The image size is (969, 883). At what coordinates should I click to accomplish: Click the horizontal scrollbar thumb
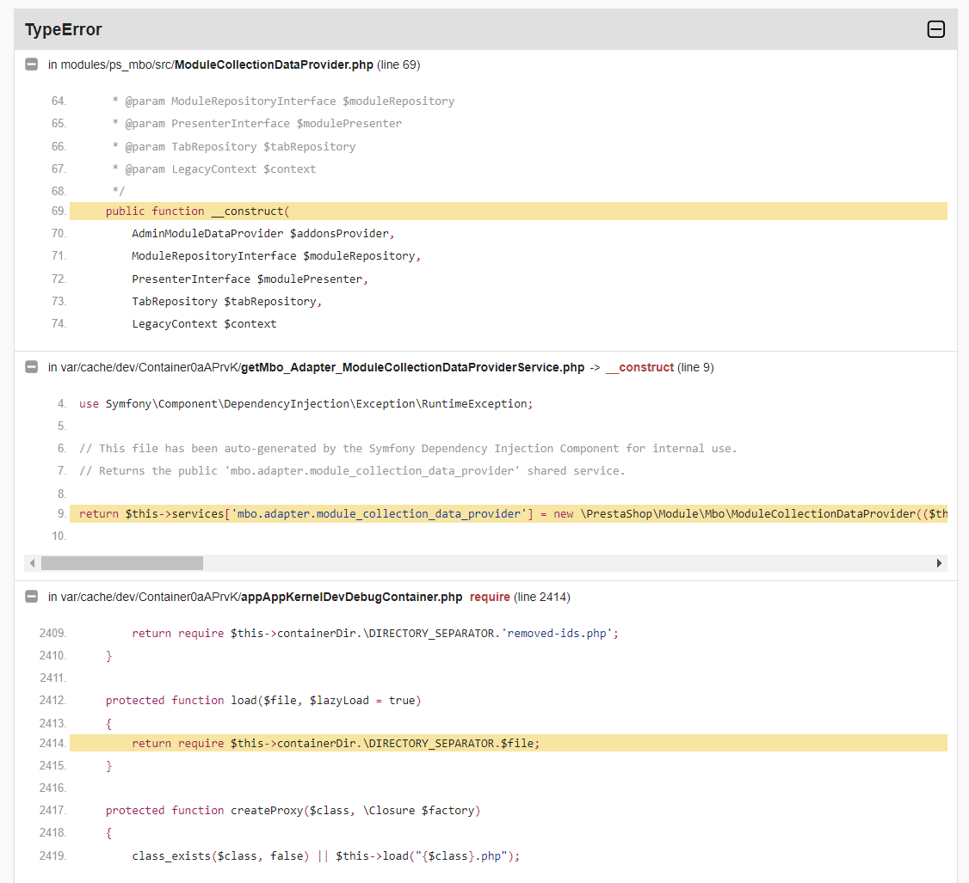click(121, 563)
